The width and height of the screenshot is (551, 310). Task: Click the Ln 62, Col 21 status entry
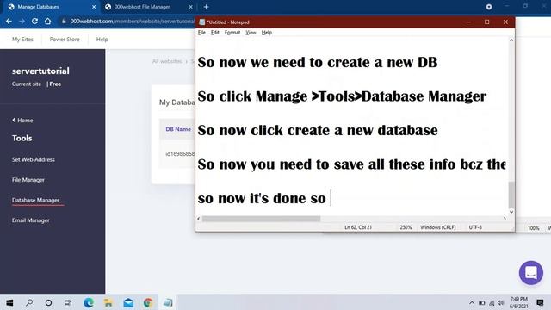click(358, 227)
